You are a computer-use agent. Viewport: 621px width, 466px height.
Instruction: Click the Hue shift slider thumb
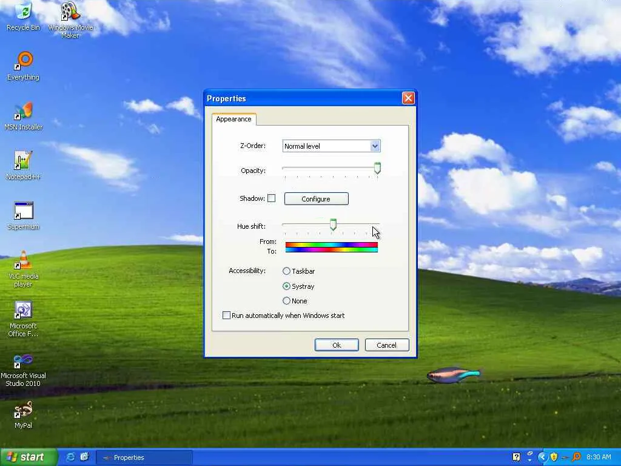click(333, 225)
